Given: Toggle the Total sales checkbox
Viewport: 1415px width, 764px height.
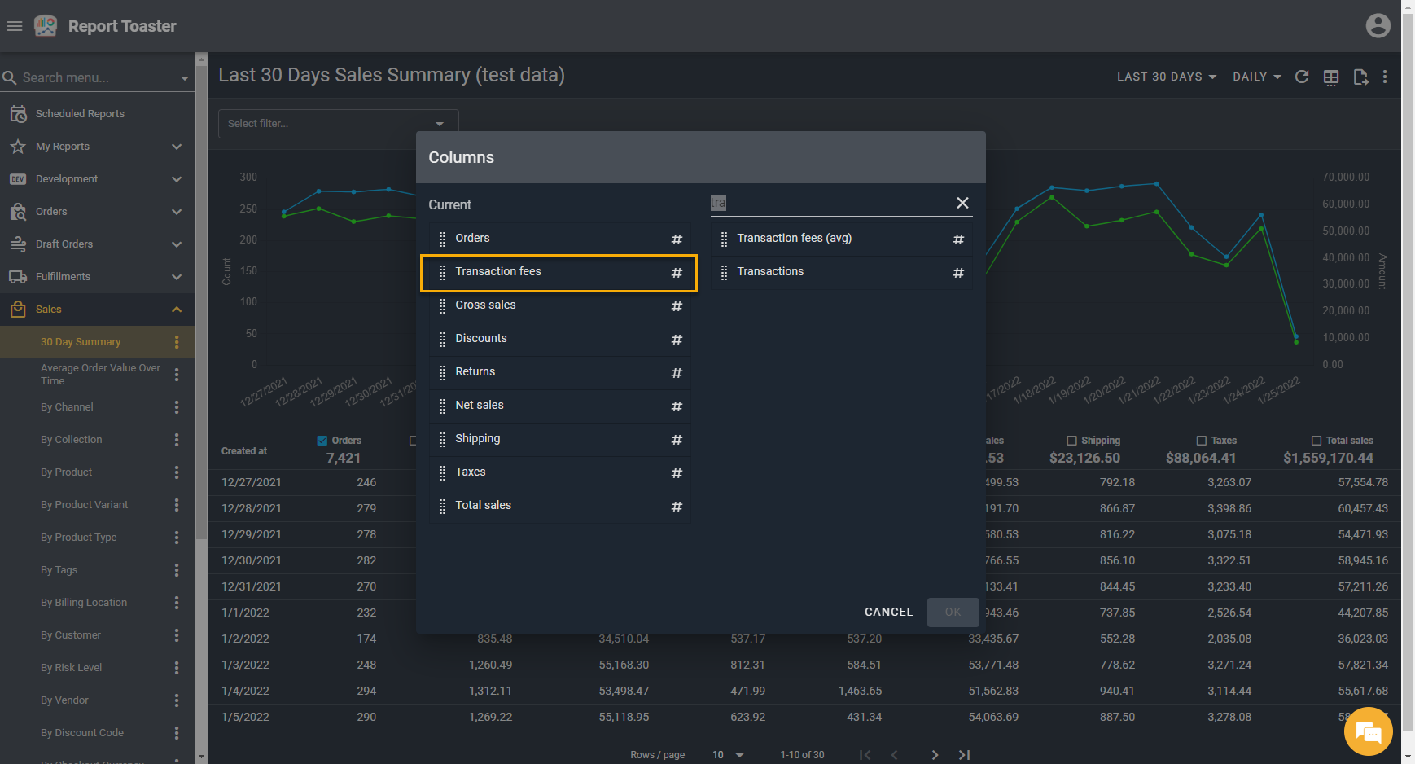Looking at the screenshot, I should 1316,441.
